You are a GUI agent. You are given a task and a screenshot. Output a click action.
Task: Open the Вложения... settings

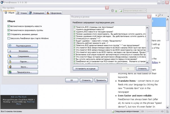(x=23, y=51)
